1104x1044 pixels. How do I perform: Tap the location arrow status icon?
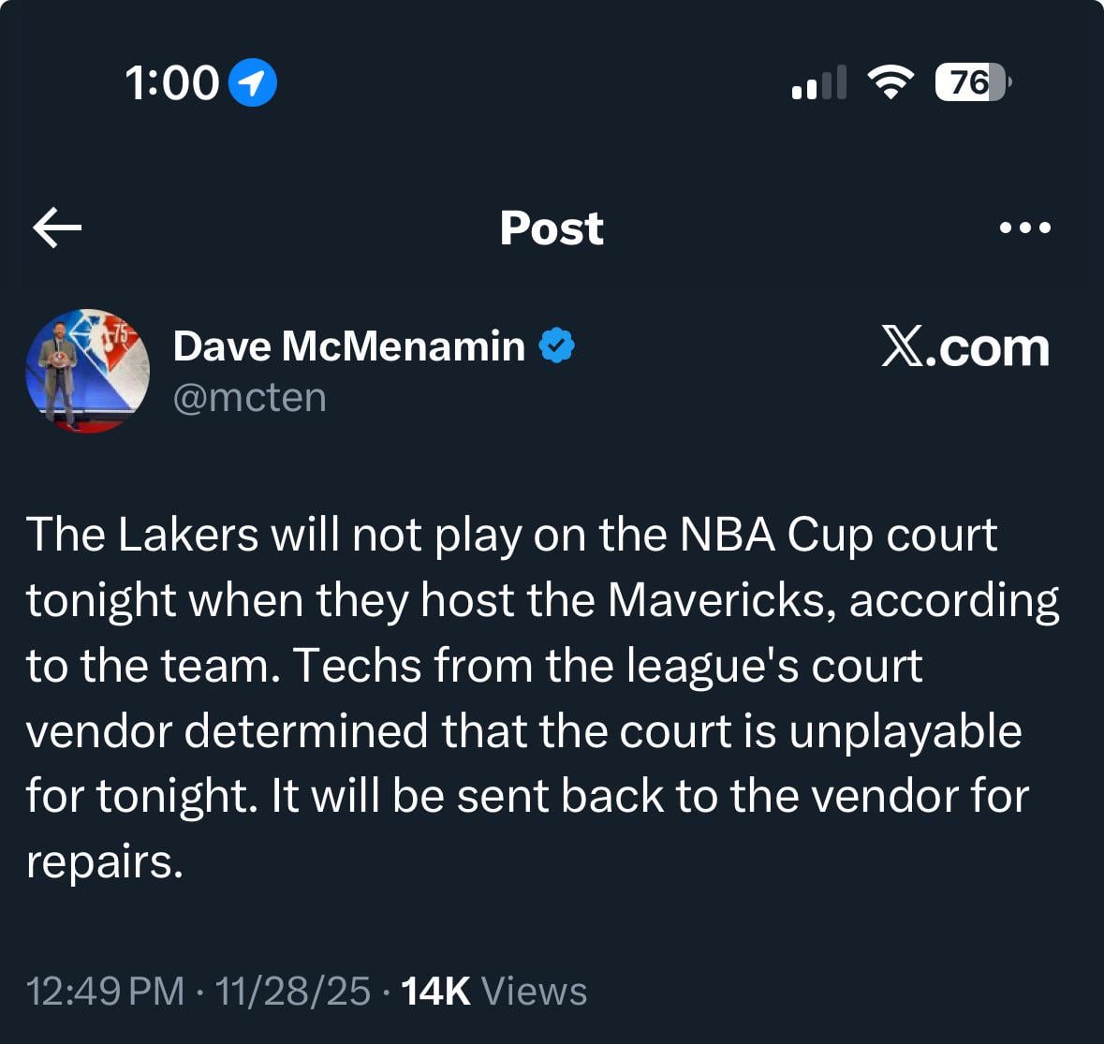tap(253, 83)
